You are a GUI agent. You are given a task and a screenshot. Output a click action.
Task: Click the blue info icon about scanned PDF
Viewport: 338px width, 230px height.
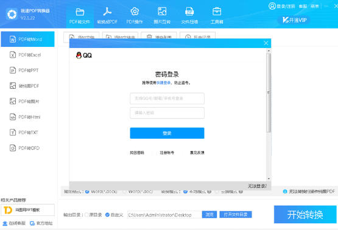coord(285,191)
